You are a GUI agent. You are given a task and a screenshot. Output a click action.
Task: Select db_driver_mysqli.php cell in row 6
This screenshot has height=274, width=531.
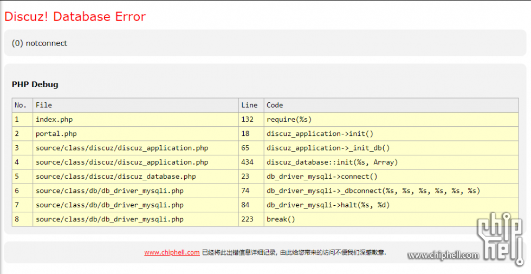135,191
